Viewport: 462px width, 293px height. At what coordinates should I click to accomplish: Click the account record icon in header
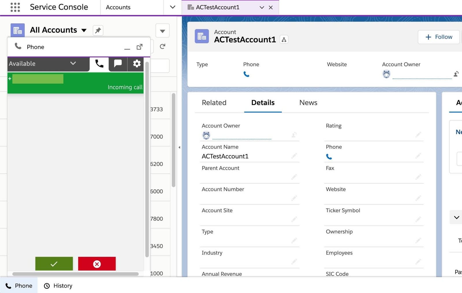click(x=202, y=36)
